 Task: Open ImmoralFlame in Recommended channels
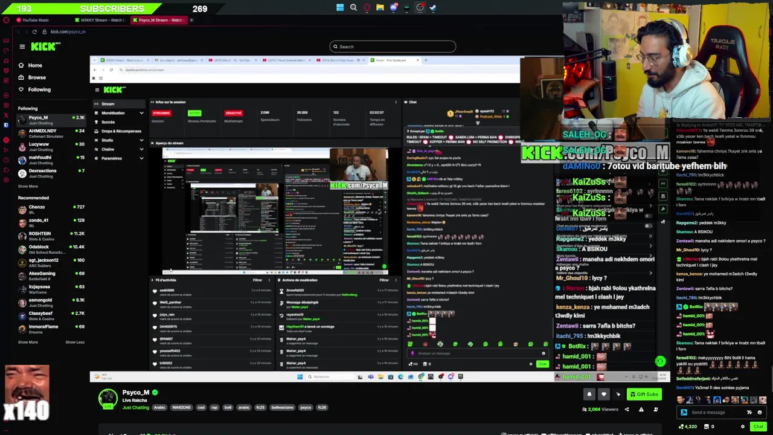(x=51, y=329)
